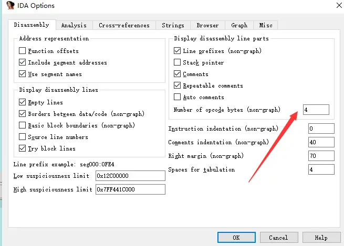Image resolution: width=344 pixels, height=246 pixels.
Task: Toggle Line prefixes (non-graph) checkbox
Action: pyautogui.click(x=178, y=51)
